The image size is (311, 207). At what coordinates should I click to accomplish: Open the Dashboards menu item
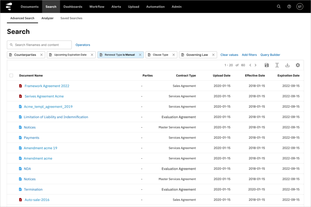(73, 6)
